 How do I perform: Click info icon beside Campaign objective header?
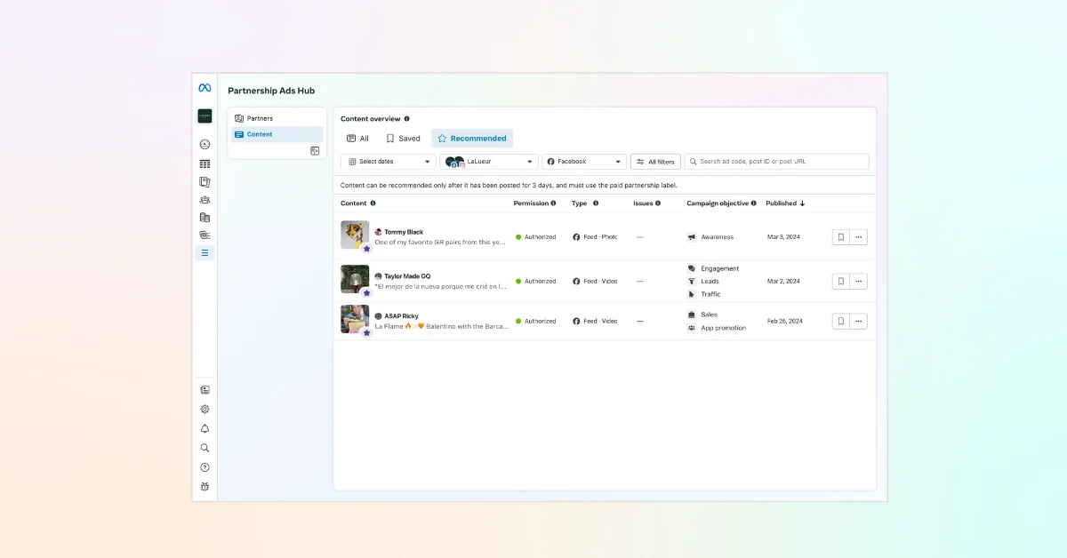754,203
